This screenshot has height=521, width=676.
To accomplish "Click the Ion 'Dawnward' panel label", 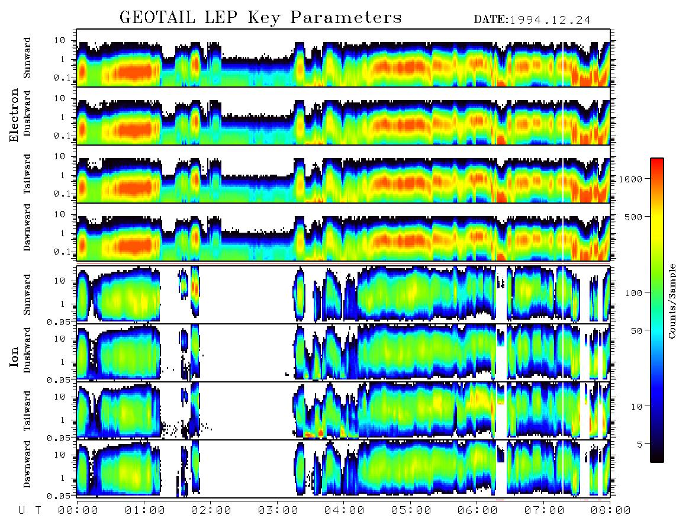I will (x=27, y=464).
